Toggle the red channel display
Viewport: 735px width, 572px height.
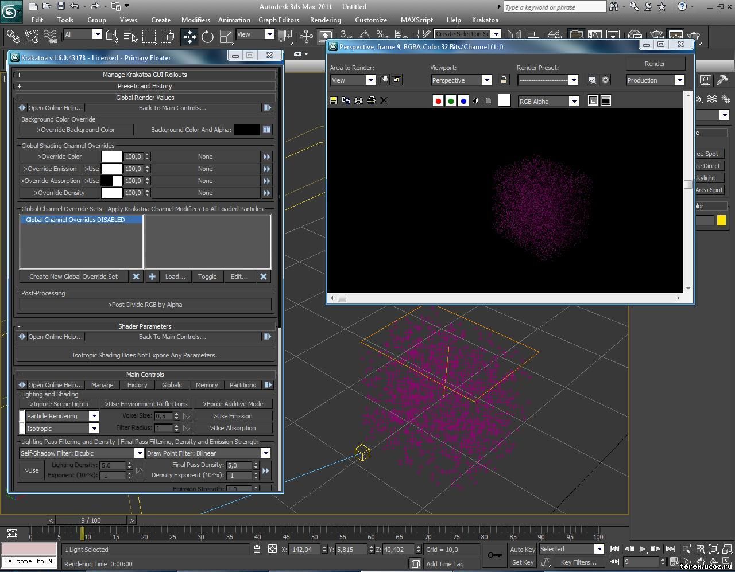(x=438, y=101)
